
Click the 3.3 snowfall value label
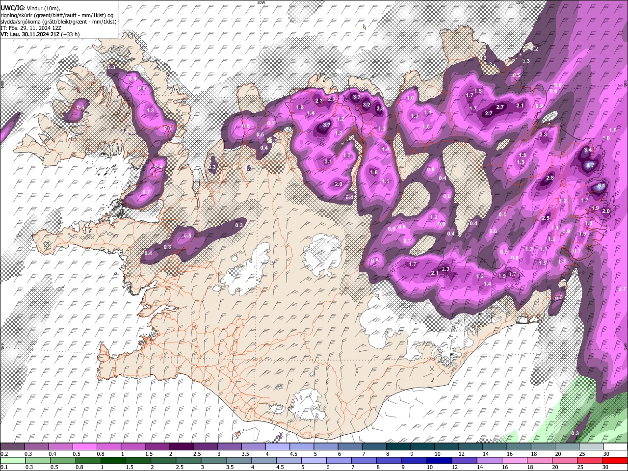pyautogui.click(x=357, y=97)
